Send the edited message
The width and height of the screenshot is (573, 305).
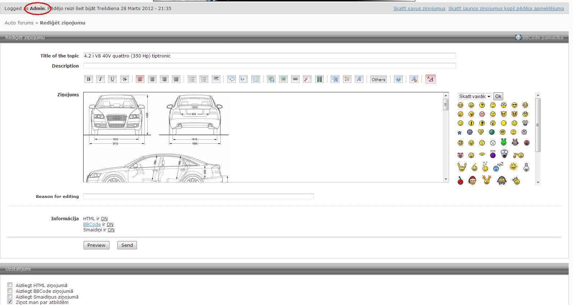[127, 245]
